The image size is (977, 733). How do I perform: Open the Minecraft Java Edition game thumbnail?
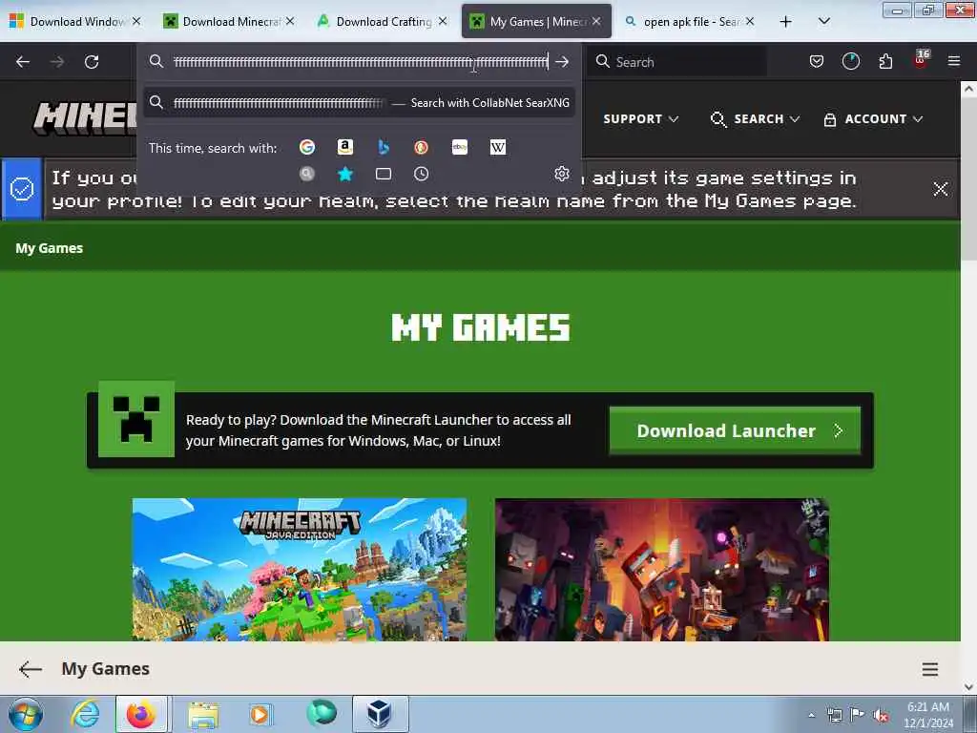[x=299, y=569]
